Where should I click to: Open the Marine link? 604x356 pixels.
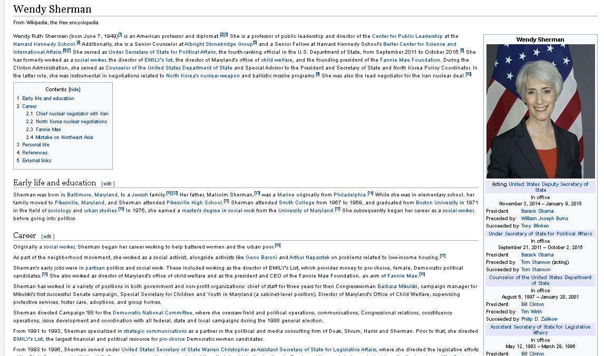point(286,195)
